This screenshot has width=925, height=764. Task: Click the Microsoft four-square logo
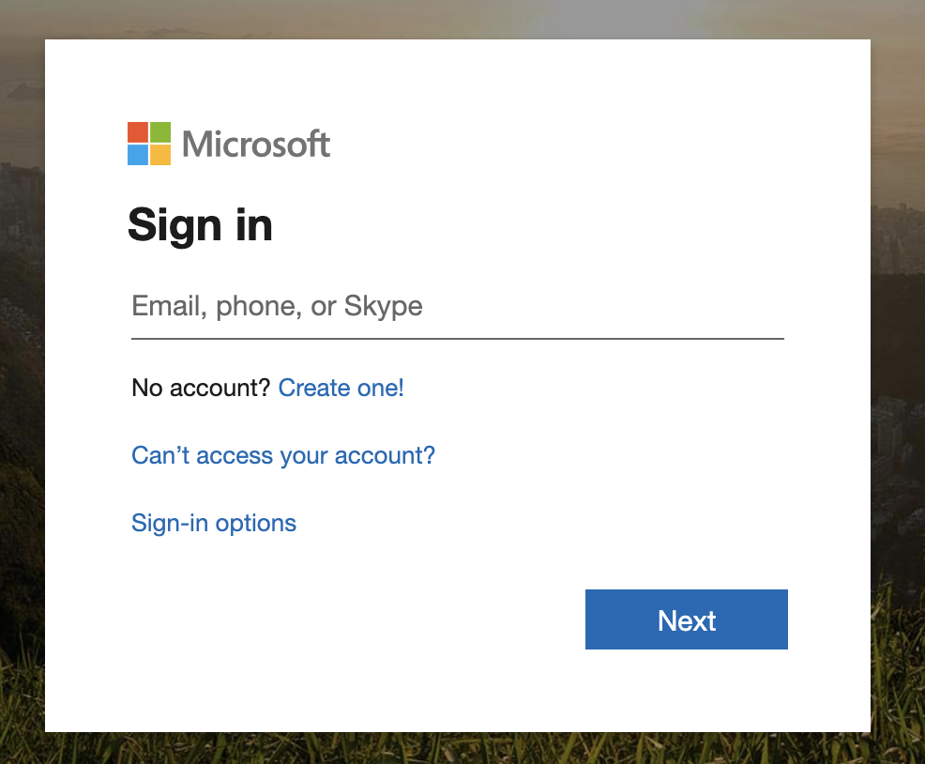(x=149, y=144)
